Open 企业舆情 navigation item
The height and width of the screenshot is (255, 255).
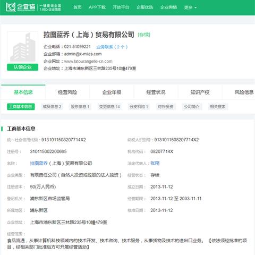coord(168,7)
